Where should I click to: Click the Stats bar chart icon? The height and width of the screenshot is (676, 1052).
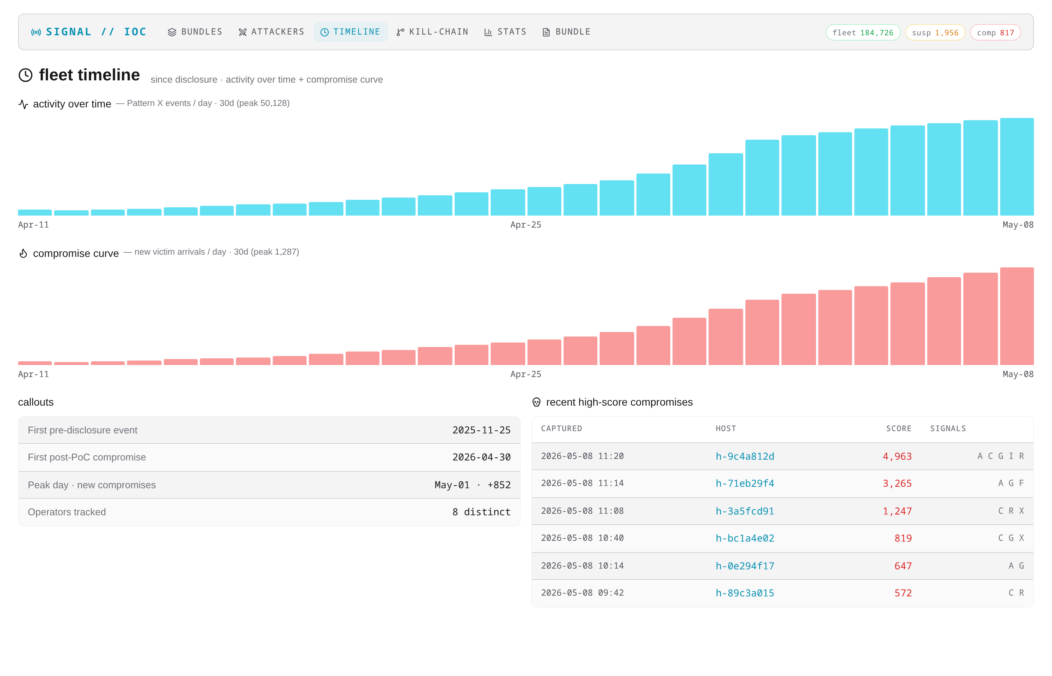pos(488,32)
